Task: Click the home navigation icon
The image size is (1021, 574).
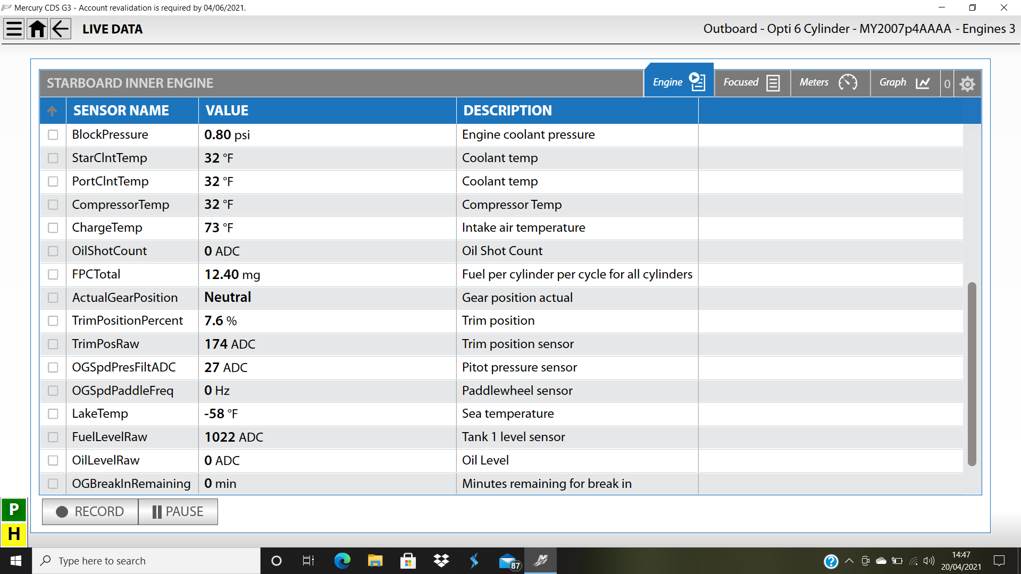Action: pos(37,29)
